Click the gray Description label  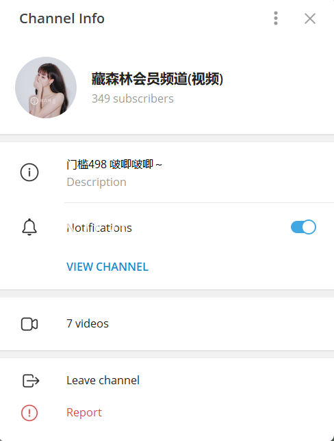click(97, 183)
